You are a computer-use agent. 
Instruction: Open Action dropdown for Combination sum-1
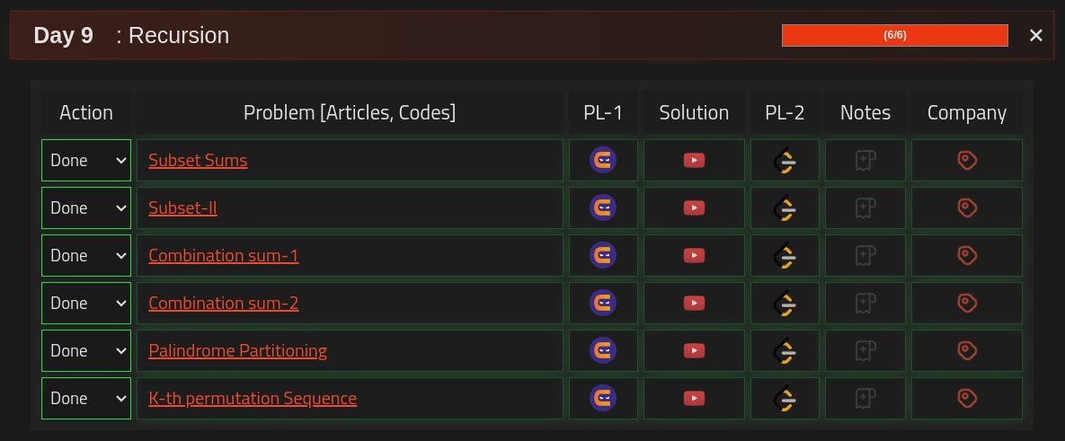[86, 255]
